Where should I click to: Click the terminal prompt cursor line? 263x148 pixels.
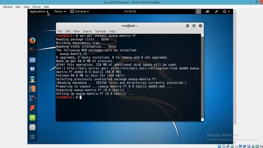click(69, 97)
